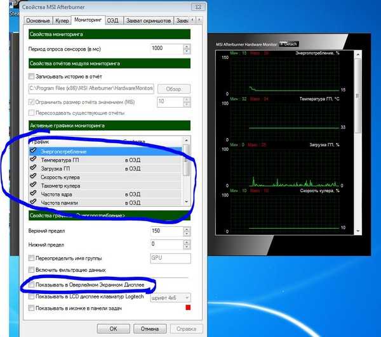Click Detach in the Hardware Monitor window
Image resolution: width=381 pixels, height=337 pixels.
289,44
